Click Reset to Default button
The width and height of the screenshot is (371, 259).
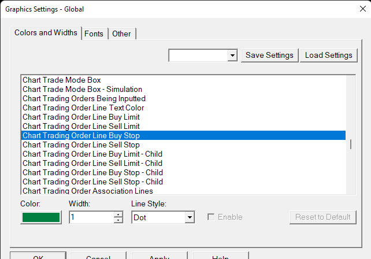click(x=323, y=217)
